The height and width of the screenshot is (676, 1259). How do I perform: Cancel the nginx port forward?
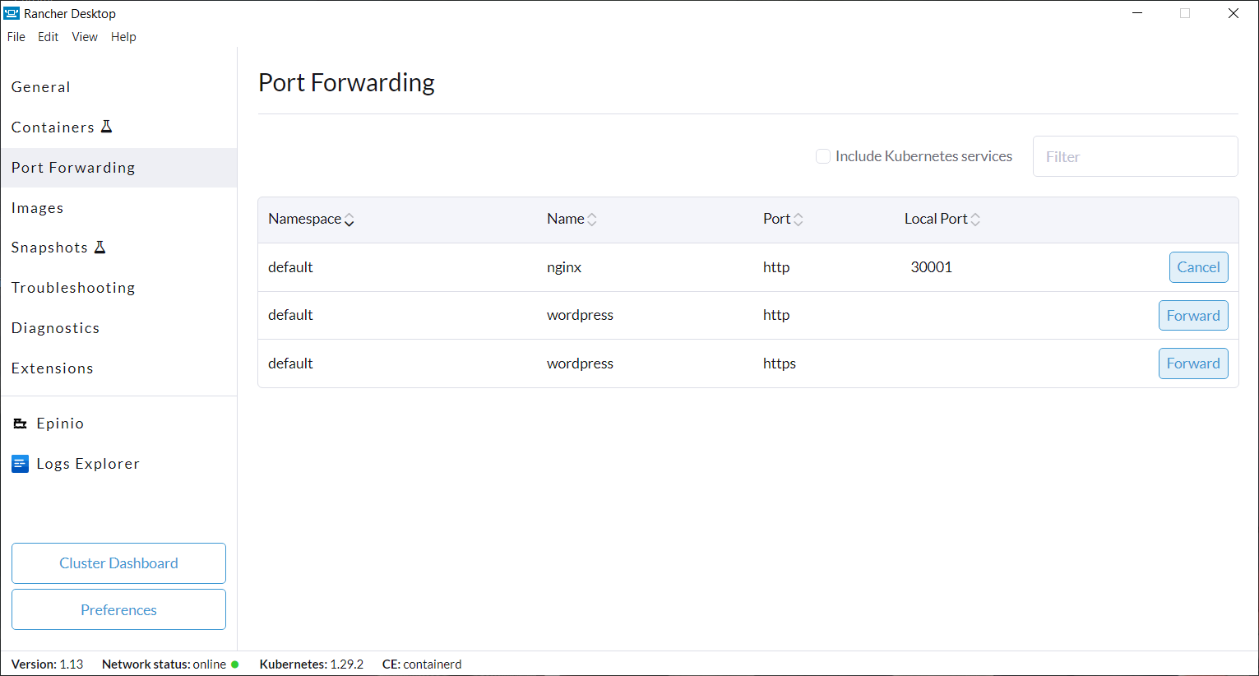[x=1198, y=267]
